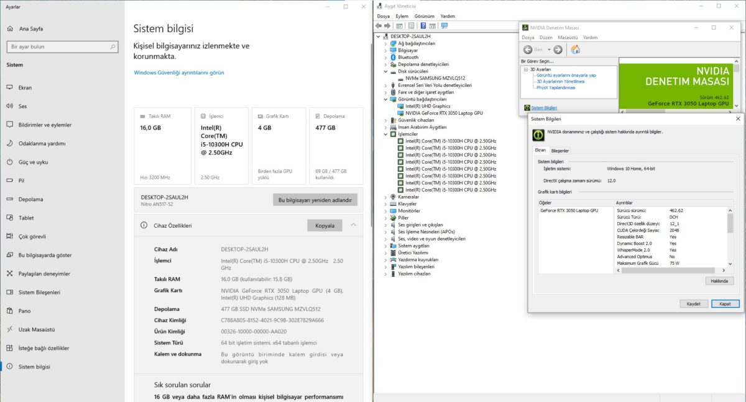Click the Bluetooth device icon in Device Manager
746x402 pixels.
pyautogui.click(x=393, y=57)
